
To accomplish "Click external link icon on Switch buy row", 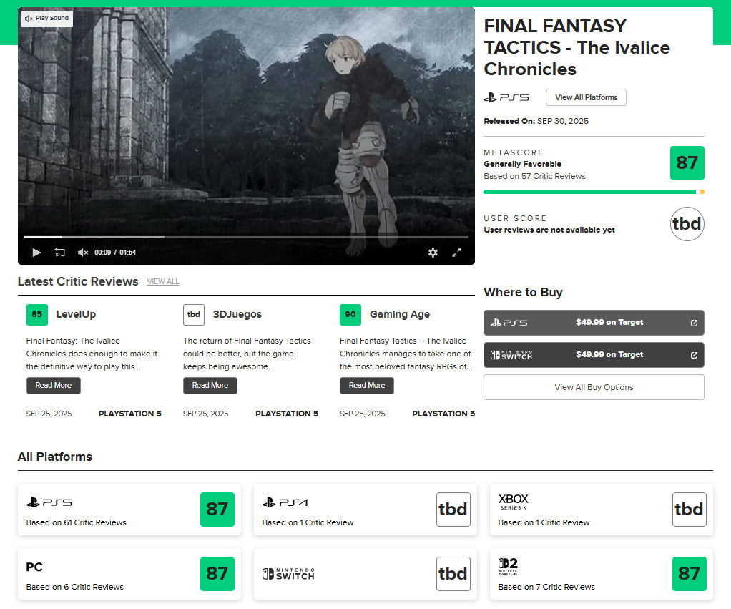I will tap(694, 355).
